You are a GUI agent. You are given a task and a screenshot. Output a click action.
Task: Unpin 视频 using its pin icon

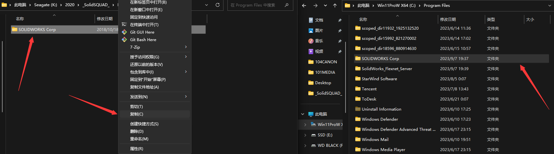point(340,52)
